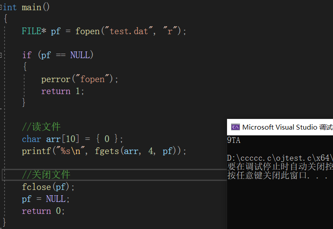This screenshot has height=229, width=333.
Task: Click the FILE* type keyword
Action: (34, 31)
